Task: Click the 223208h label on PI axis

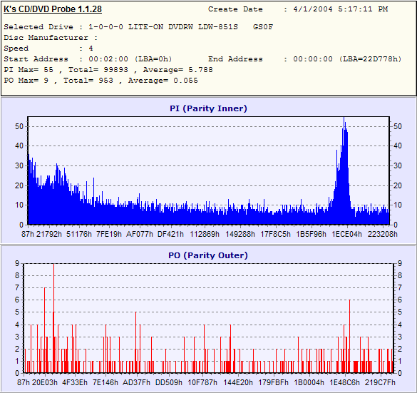Action: pyautogui.click(x=382, y=234)
